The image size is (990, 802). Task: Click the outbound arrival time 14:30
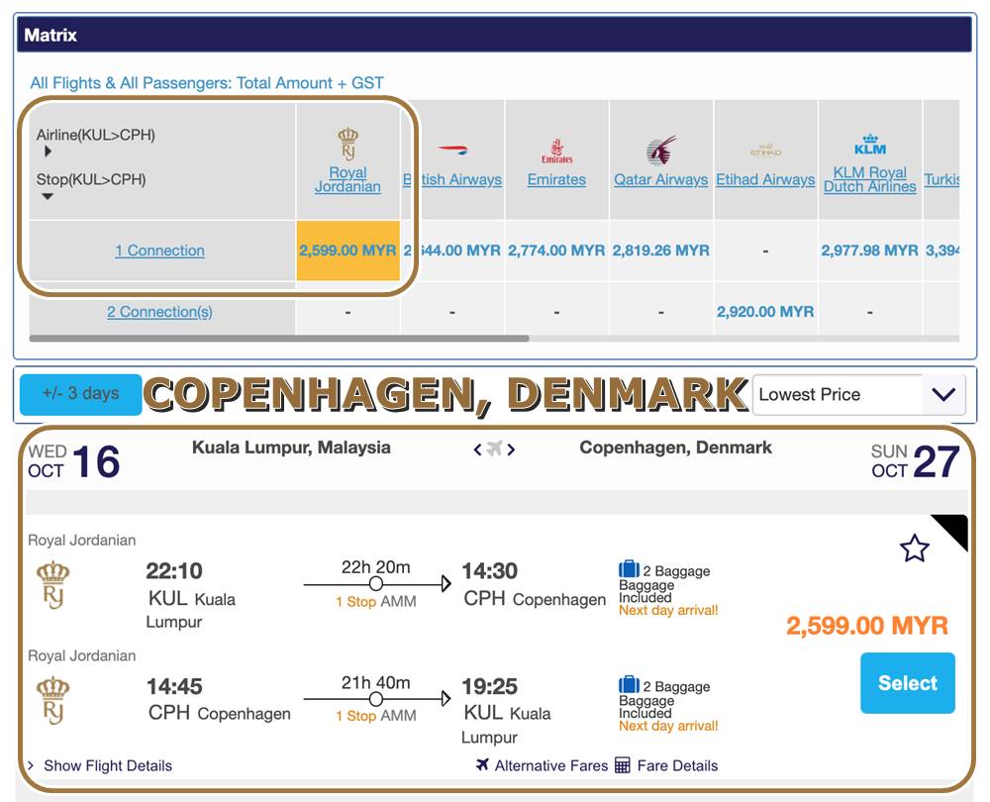tap(489, 571)
